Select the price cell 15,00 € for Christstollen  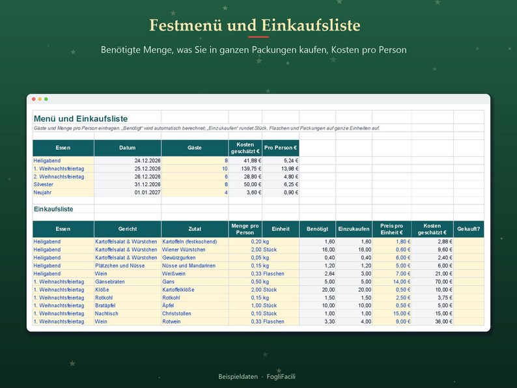pos(392,314)
